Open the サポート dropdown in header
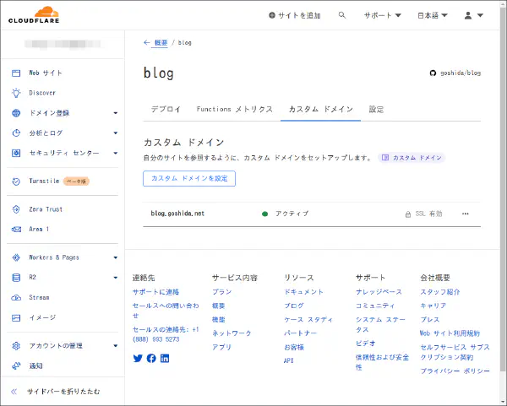 point(382,15)
